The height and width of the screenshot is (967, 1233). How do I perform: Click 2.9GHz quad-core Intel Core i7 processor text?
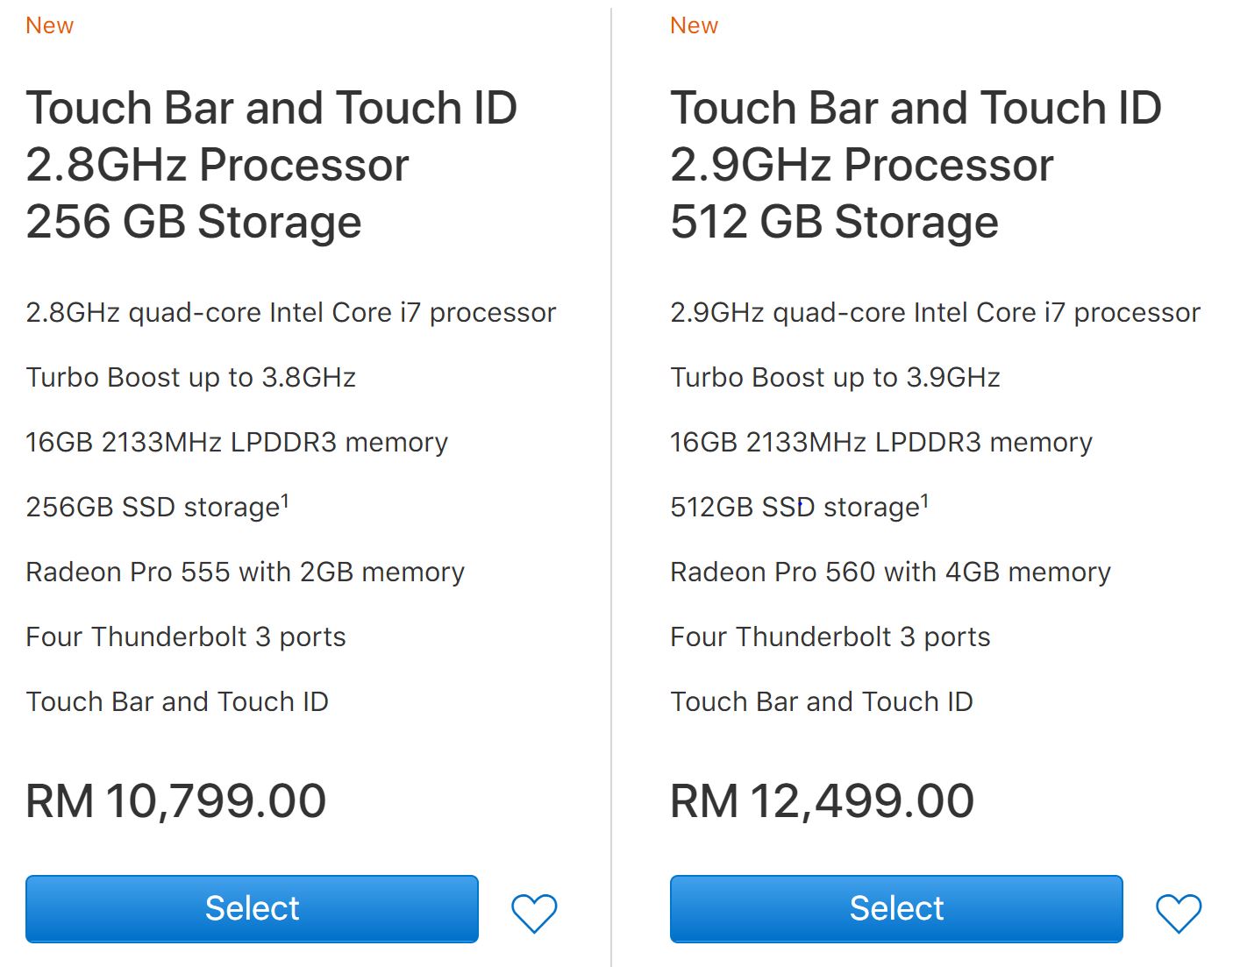pos(935,312)
